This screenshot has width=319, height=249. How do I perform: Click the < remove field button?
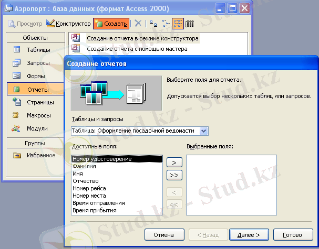[174, 192]
